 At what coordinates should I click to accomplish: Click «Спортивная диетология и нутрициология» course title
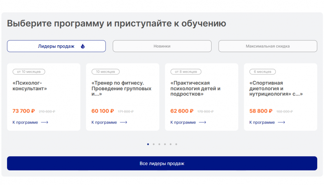coord(275,88)
